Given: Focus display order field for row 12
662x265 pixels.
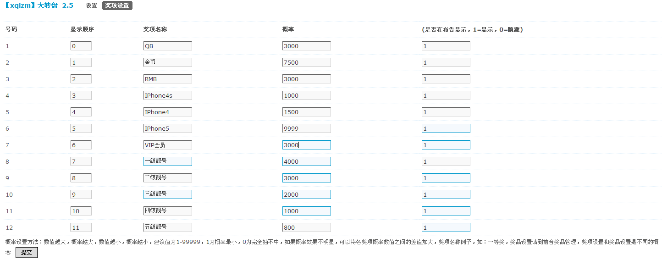Looking at the screenshot, I should [81, 227].
